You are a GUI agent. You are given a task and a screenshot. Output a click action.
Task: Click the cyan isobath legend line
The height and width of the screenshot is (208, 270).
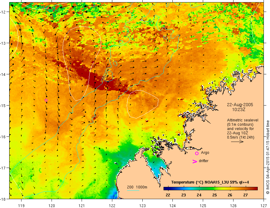pyautogui.click(x=133, y=190)
